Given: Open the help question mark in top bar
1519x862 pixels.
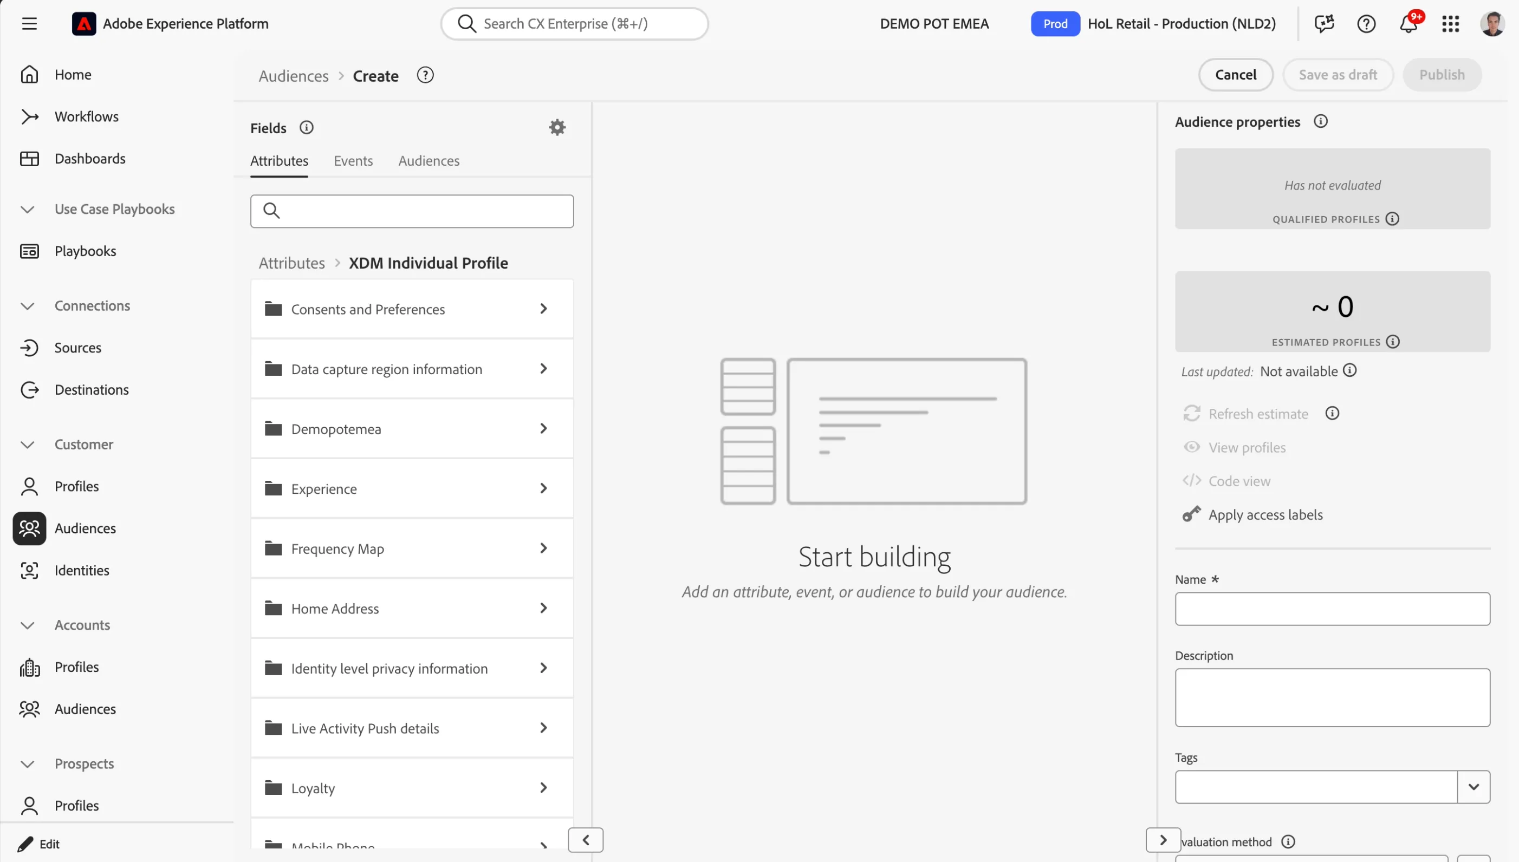Looking at the screenshot, I should (x=1366, y=24).
